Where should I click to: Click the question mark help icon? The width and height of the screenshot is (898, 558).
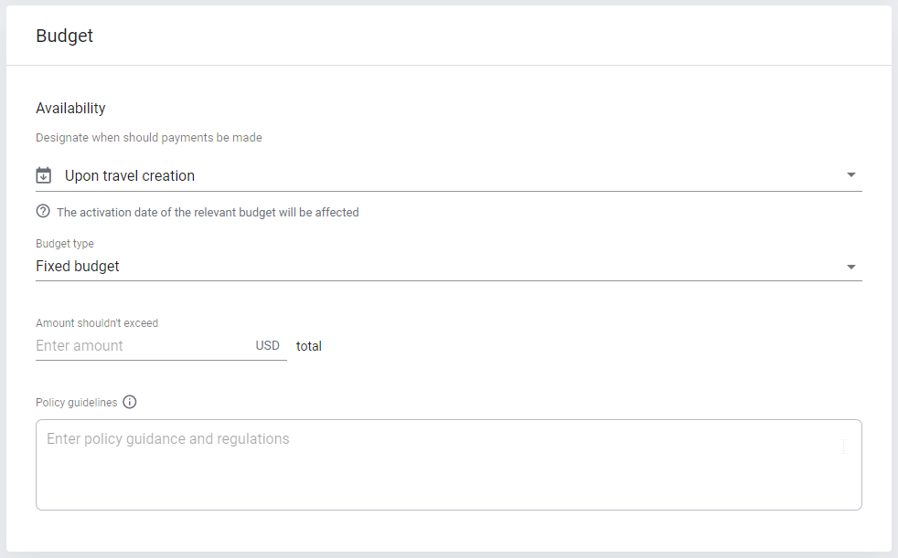pyautogui.click(x=43, y=212)
